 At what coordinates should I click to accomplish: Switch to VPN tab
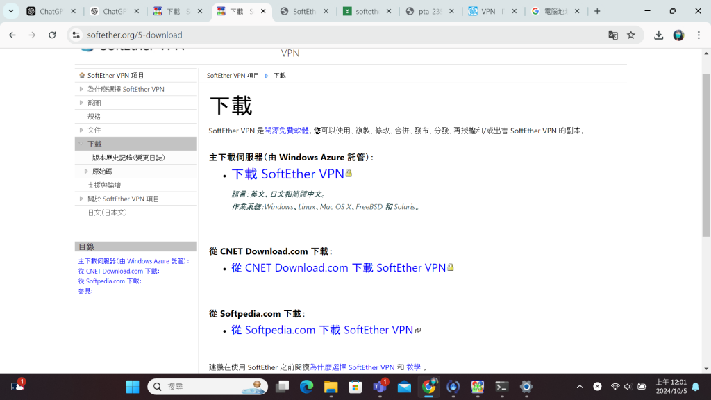[492, 11]
